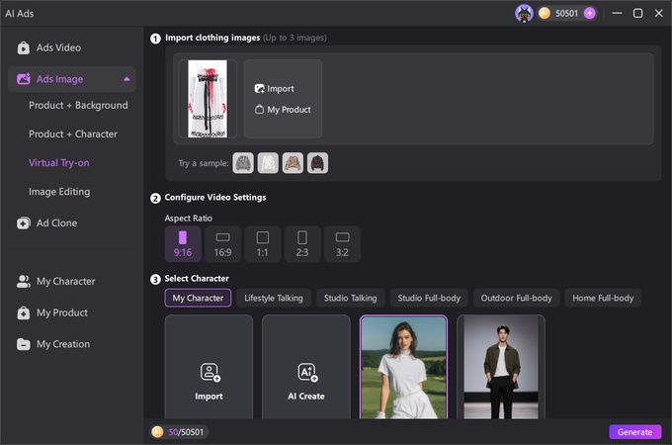The image size is (672, 445).
Task: Open Product + Character option
Action: point(73,133)
